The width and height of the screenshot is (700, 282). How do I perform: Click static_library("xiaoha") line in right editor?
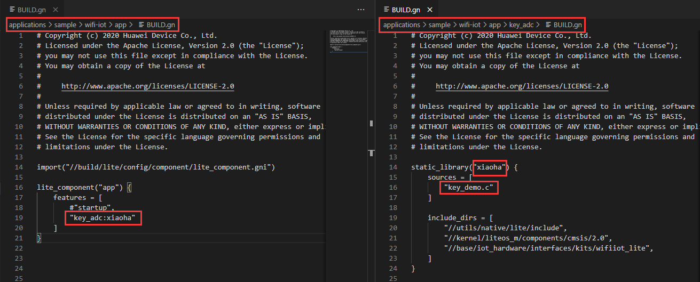point(465,167)
